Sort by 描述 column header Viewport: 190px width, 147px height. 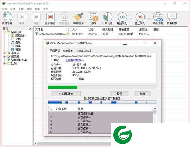tap(156, 30)
